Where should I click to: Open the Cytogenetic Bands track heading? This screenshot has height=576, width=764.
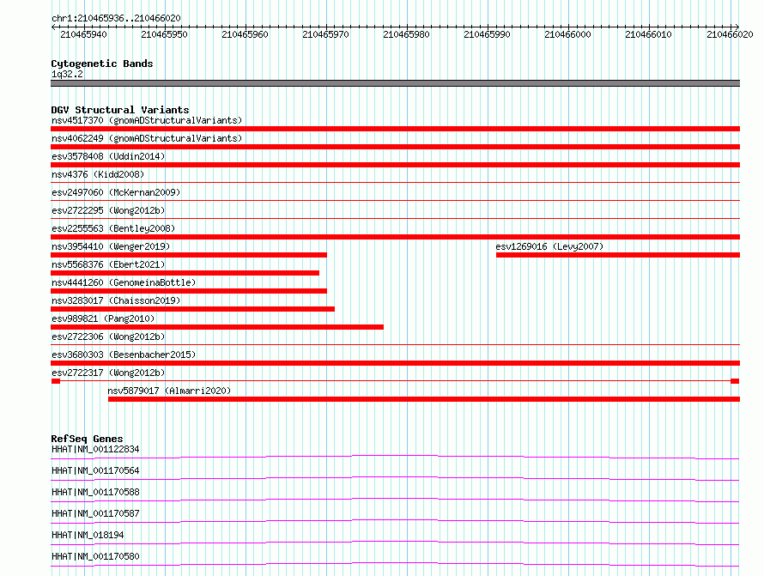[102, 64]
